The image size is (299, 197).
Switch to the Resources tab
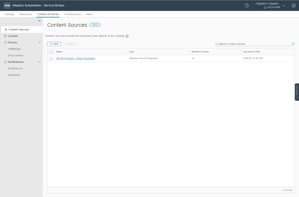coord(26,14)
